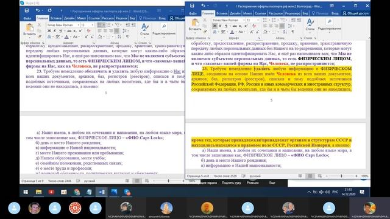390x219 pixels.
Task: Toggle superscript in Волгоград Word window
Action: click(246, 26)
